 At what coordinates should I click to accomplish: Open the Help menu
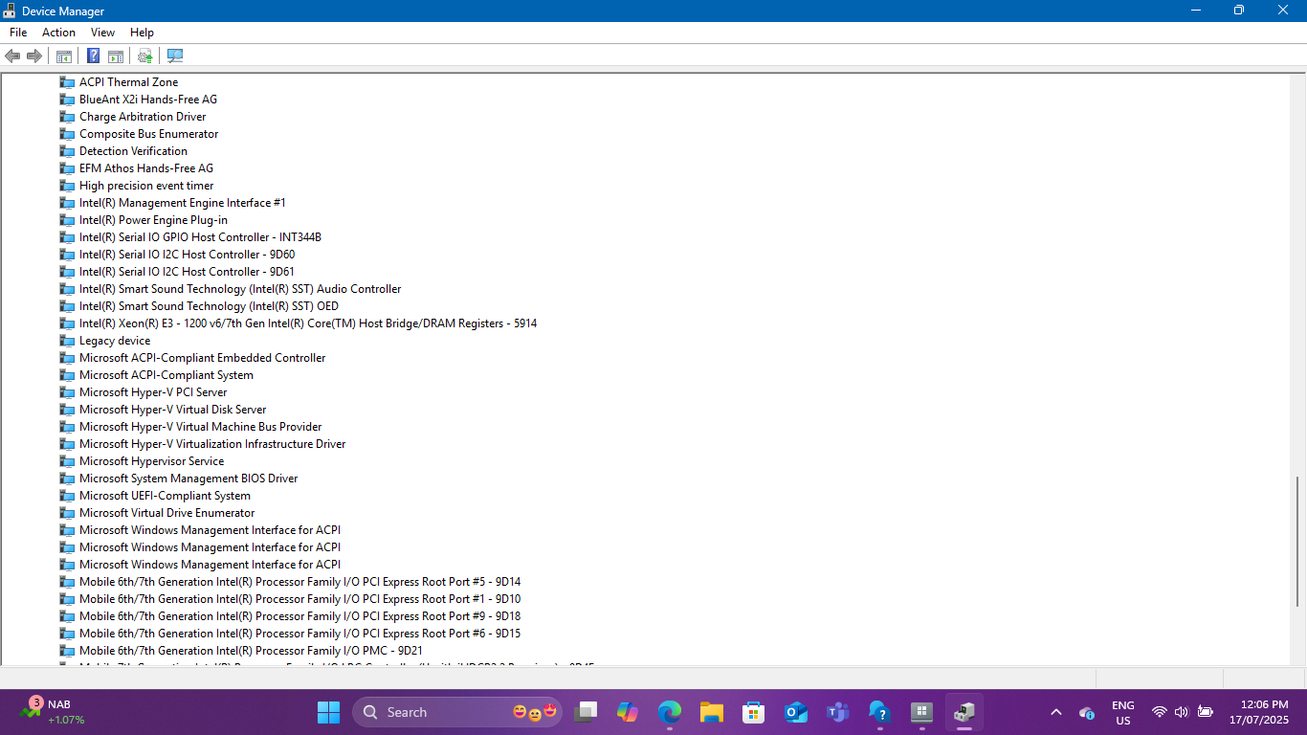pos(142,33)
